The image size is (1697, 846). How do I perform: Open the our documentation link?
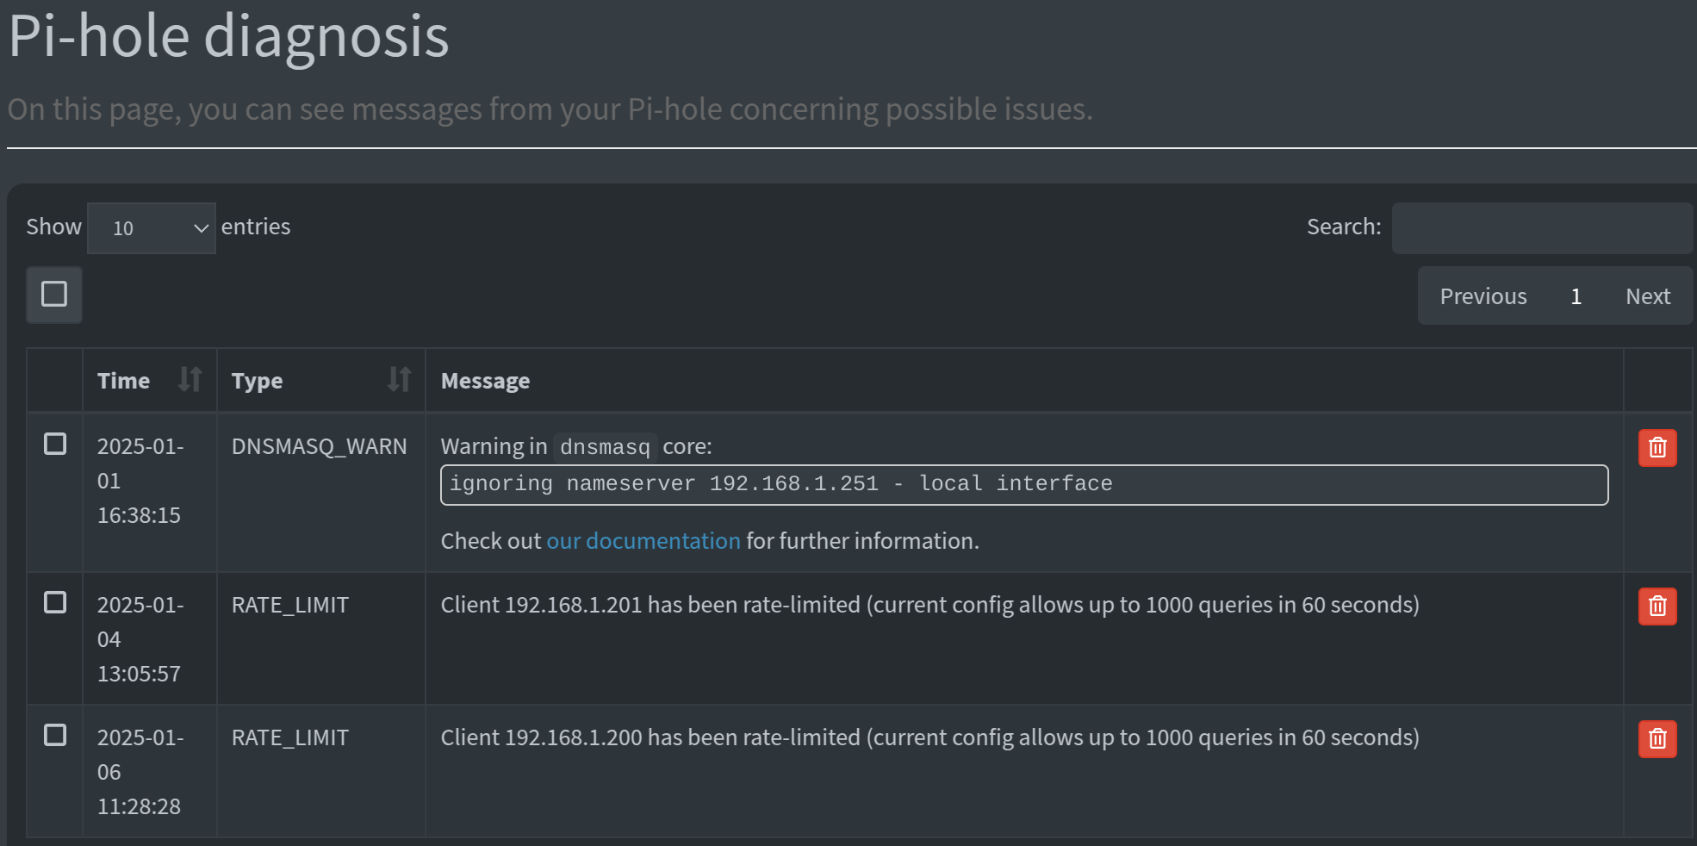(643, 541)
